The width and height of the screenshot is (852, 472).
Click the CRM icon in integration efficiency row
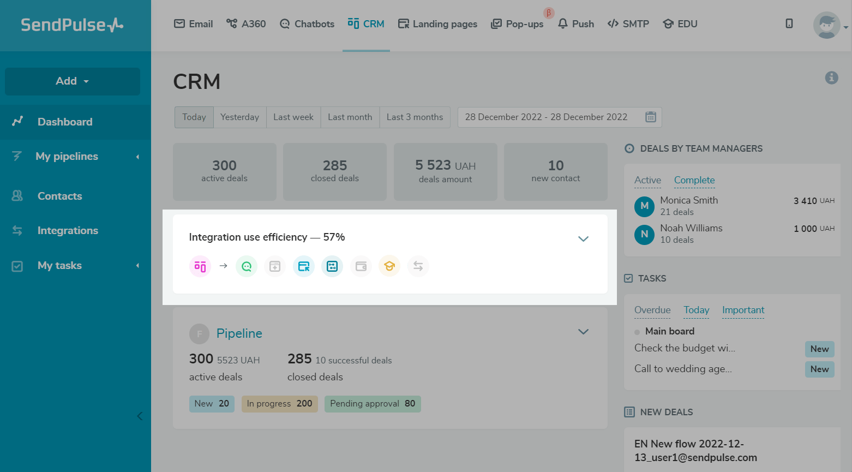click(200, 266)
